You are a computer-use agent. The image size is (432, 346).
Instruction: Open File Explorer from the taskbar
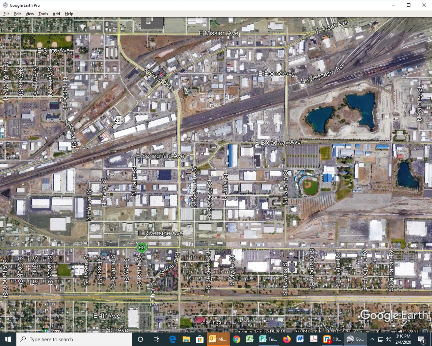pyautogui.click(x=186, y=339)
